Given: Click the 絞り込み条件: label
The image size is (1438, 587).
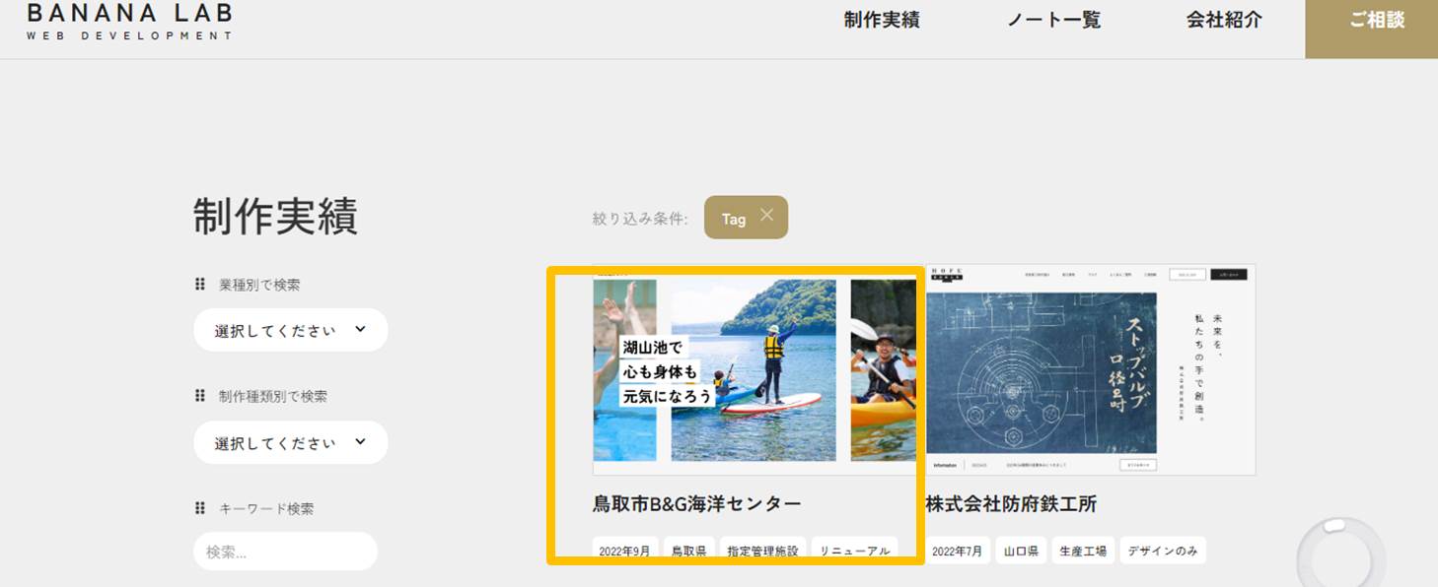Looking at the screenshot, I should 640,219.
